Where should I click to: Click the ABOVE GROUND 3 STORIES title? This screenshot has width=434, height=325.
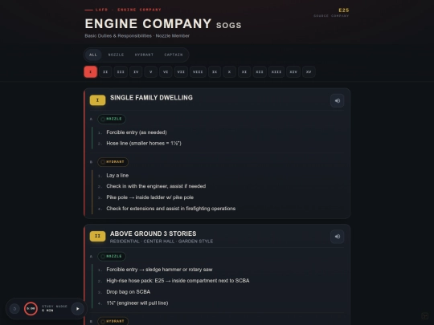[x=153, y=234]
